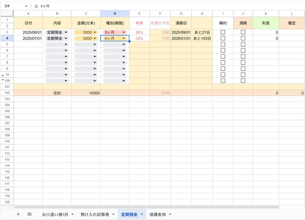305x220 pixels.
Task: Switch to the お小遣い帳1月 sheet tab
Action: pyautogui.click(x=55, y=214)
